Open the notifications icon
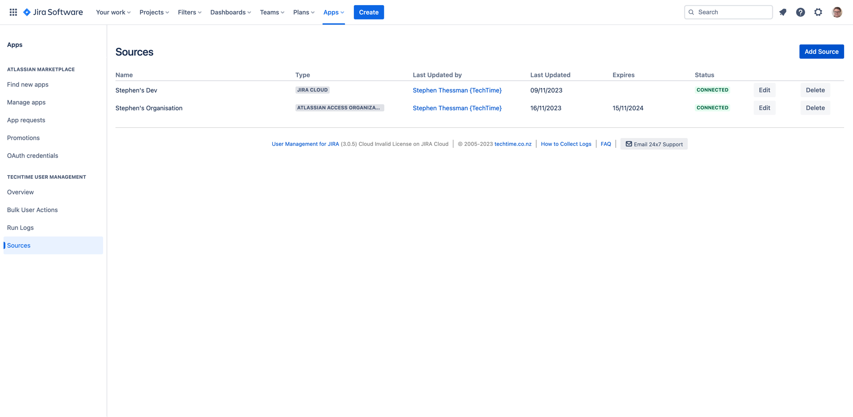This screenshot has height=417, width=853. (783, 12)
